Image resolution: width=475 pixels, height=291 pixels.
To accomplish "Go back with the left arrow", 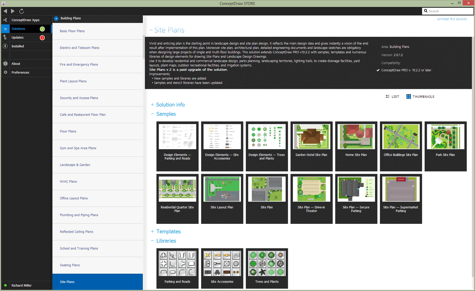I will (x=5, y=11).
